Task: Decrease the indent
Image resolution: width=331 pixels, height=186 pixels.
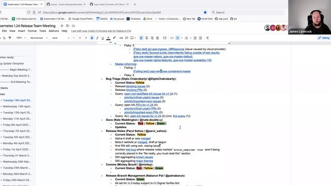Action: tap(195, 38)
